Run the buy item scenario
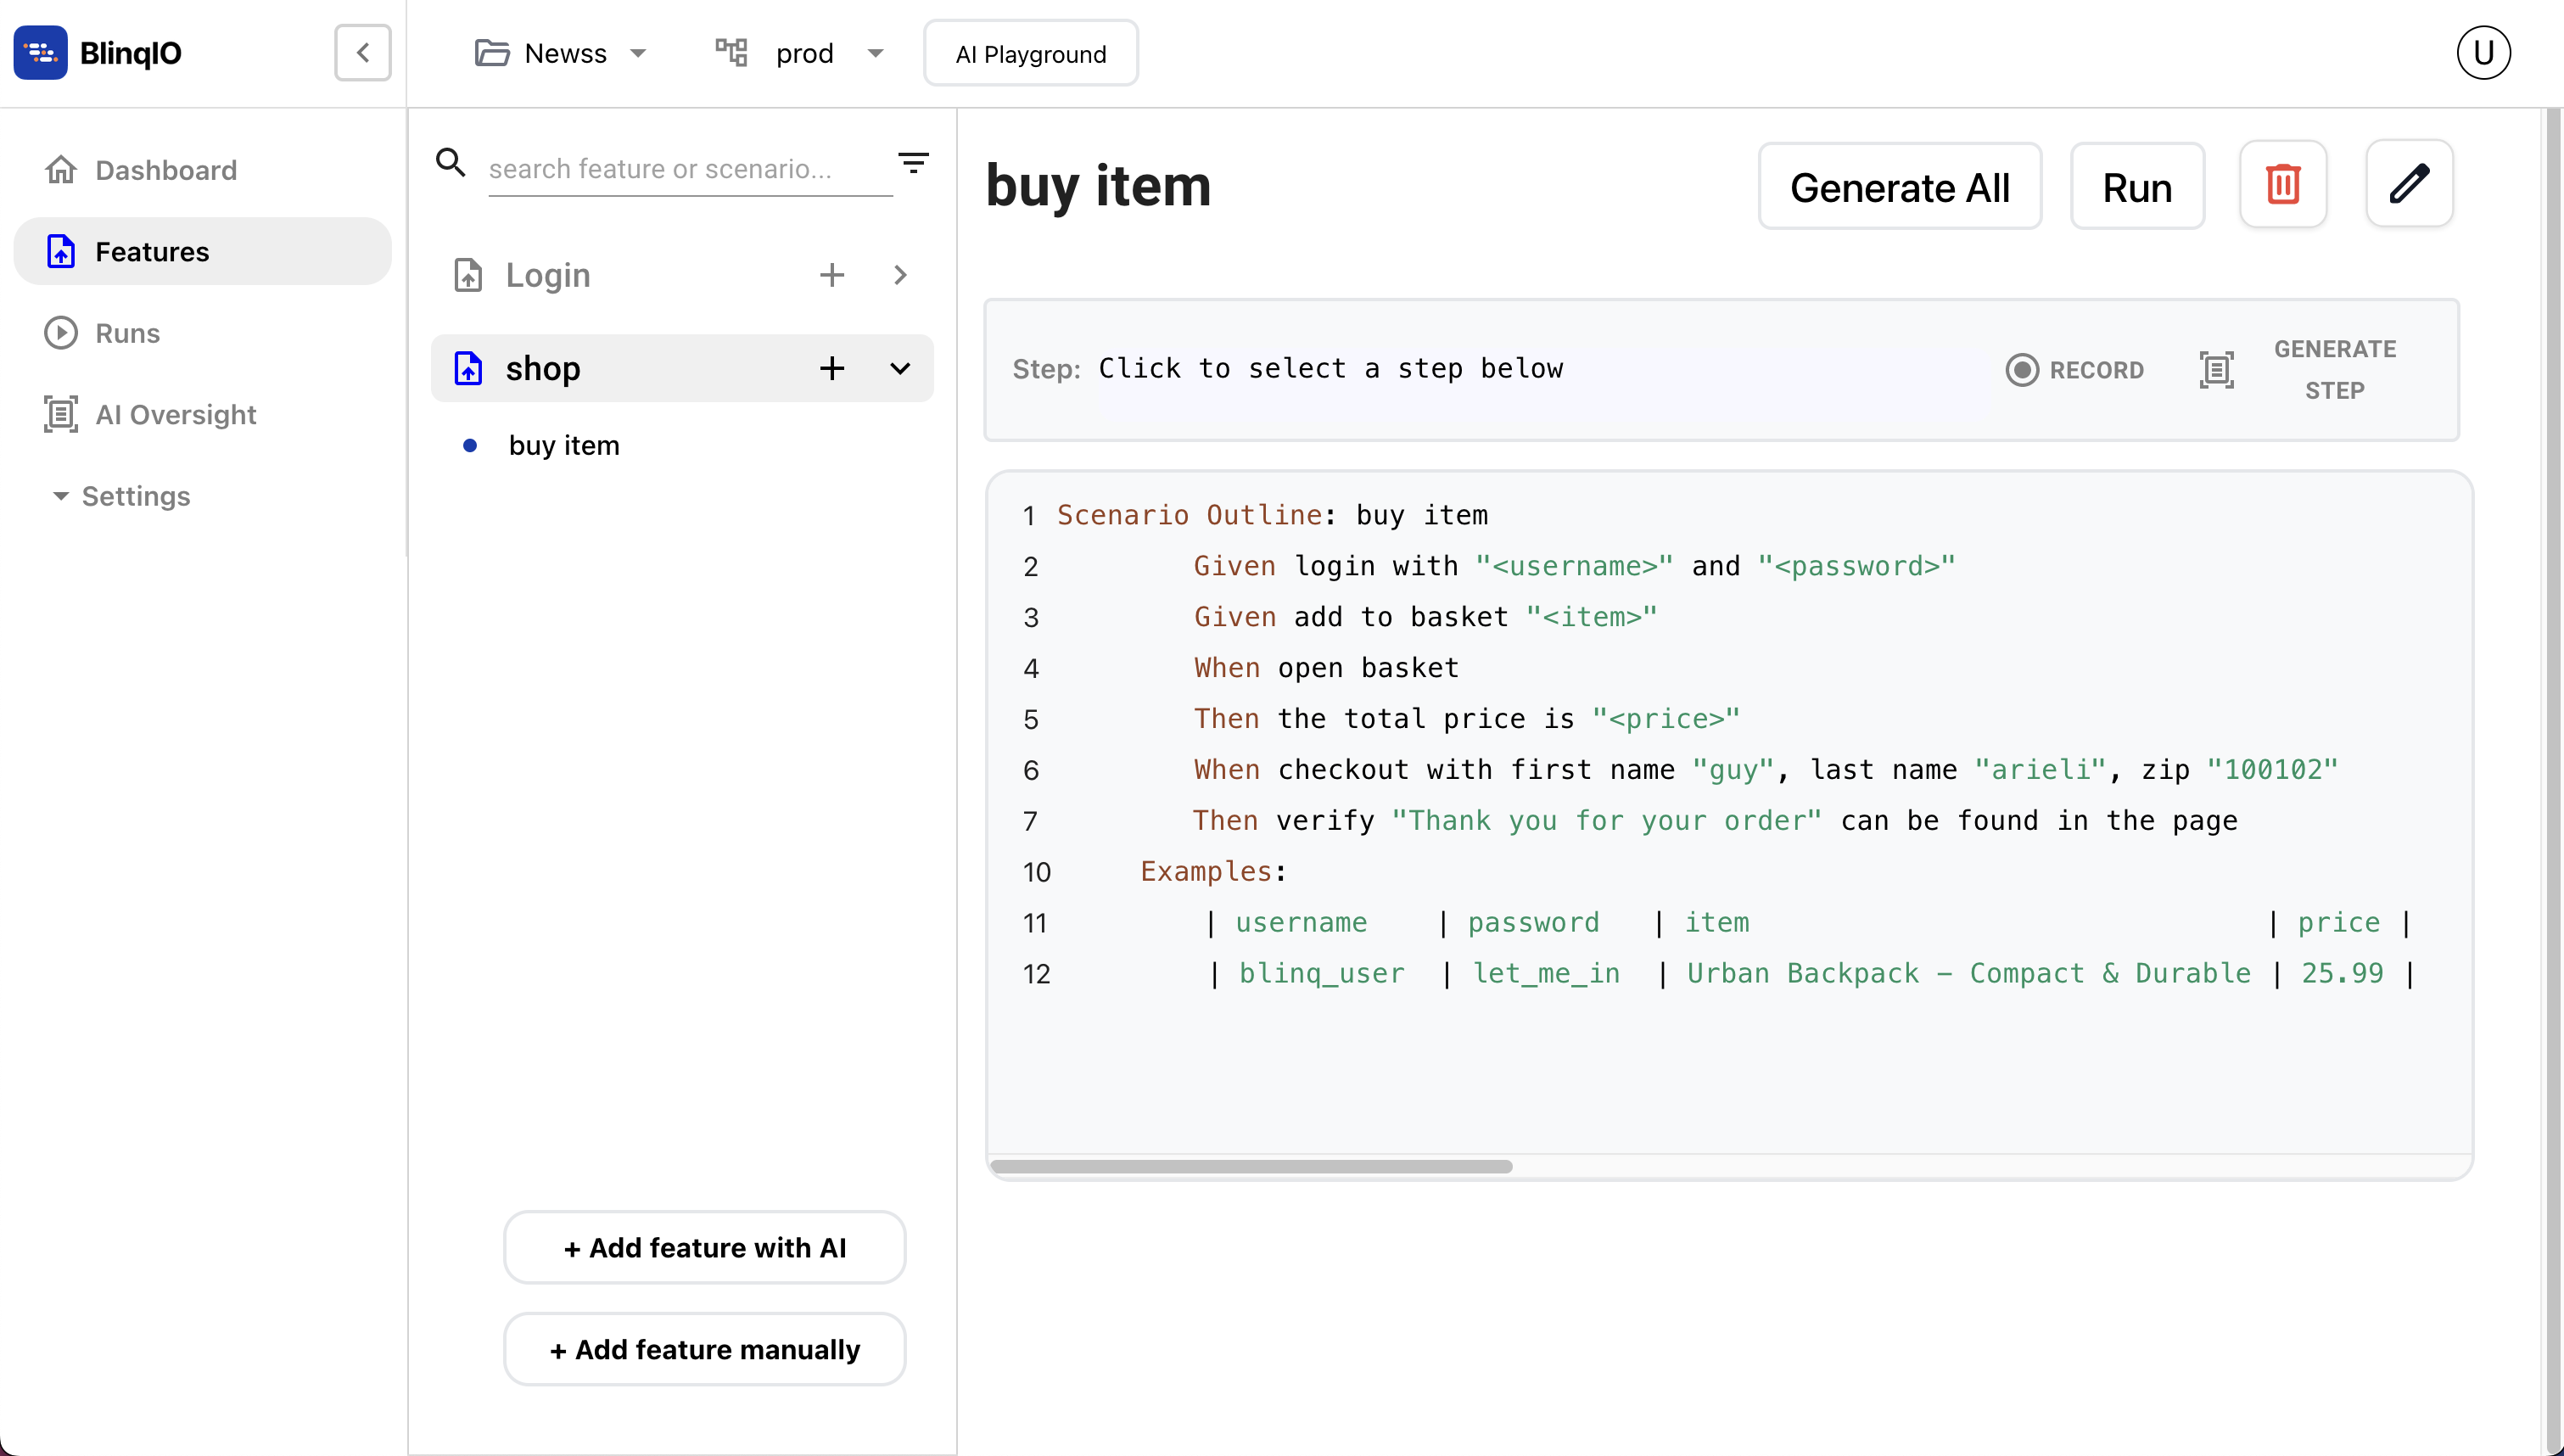2564x1456 pixels. point(2137,187)
